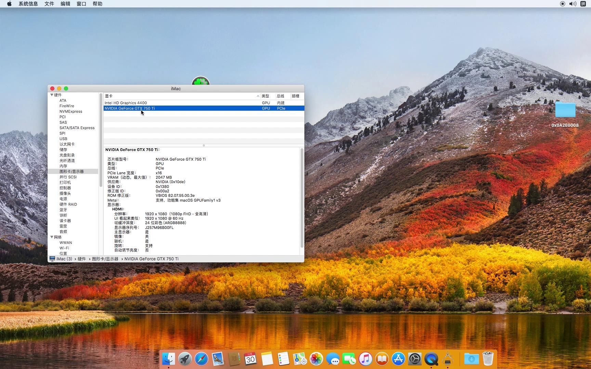The height and width of the screenshot is (369, 591).
Task: Open the 帮助 menu
Action: (x=97, y=4)
